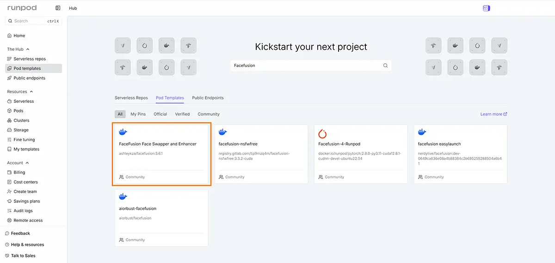Screen dimensions: 555x263
Task: Switch to Serverless Repos tab
Action: coord(131,98)
